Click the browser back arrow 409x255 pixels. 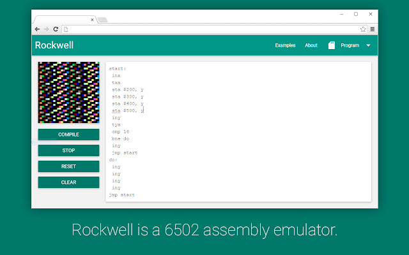pyautogui.click(x=37, y=29)
